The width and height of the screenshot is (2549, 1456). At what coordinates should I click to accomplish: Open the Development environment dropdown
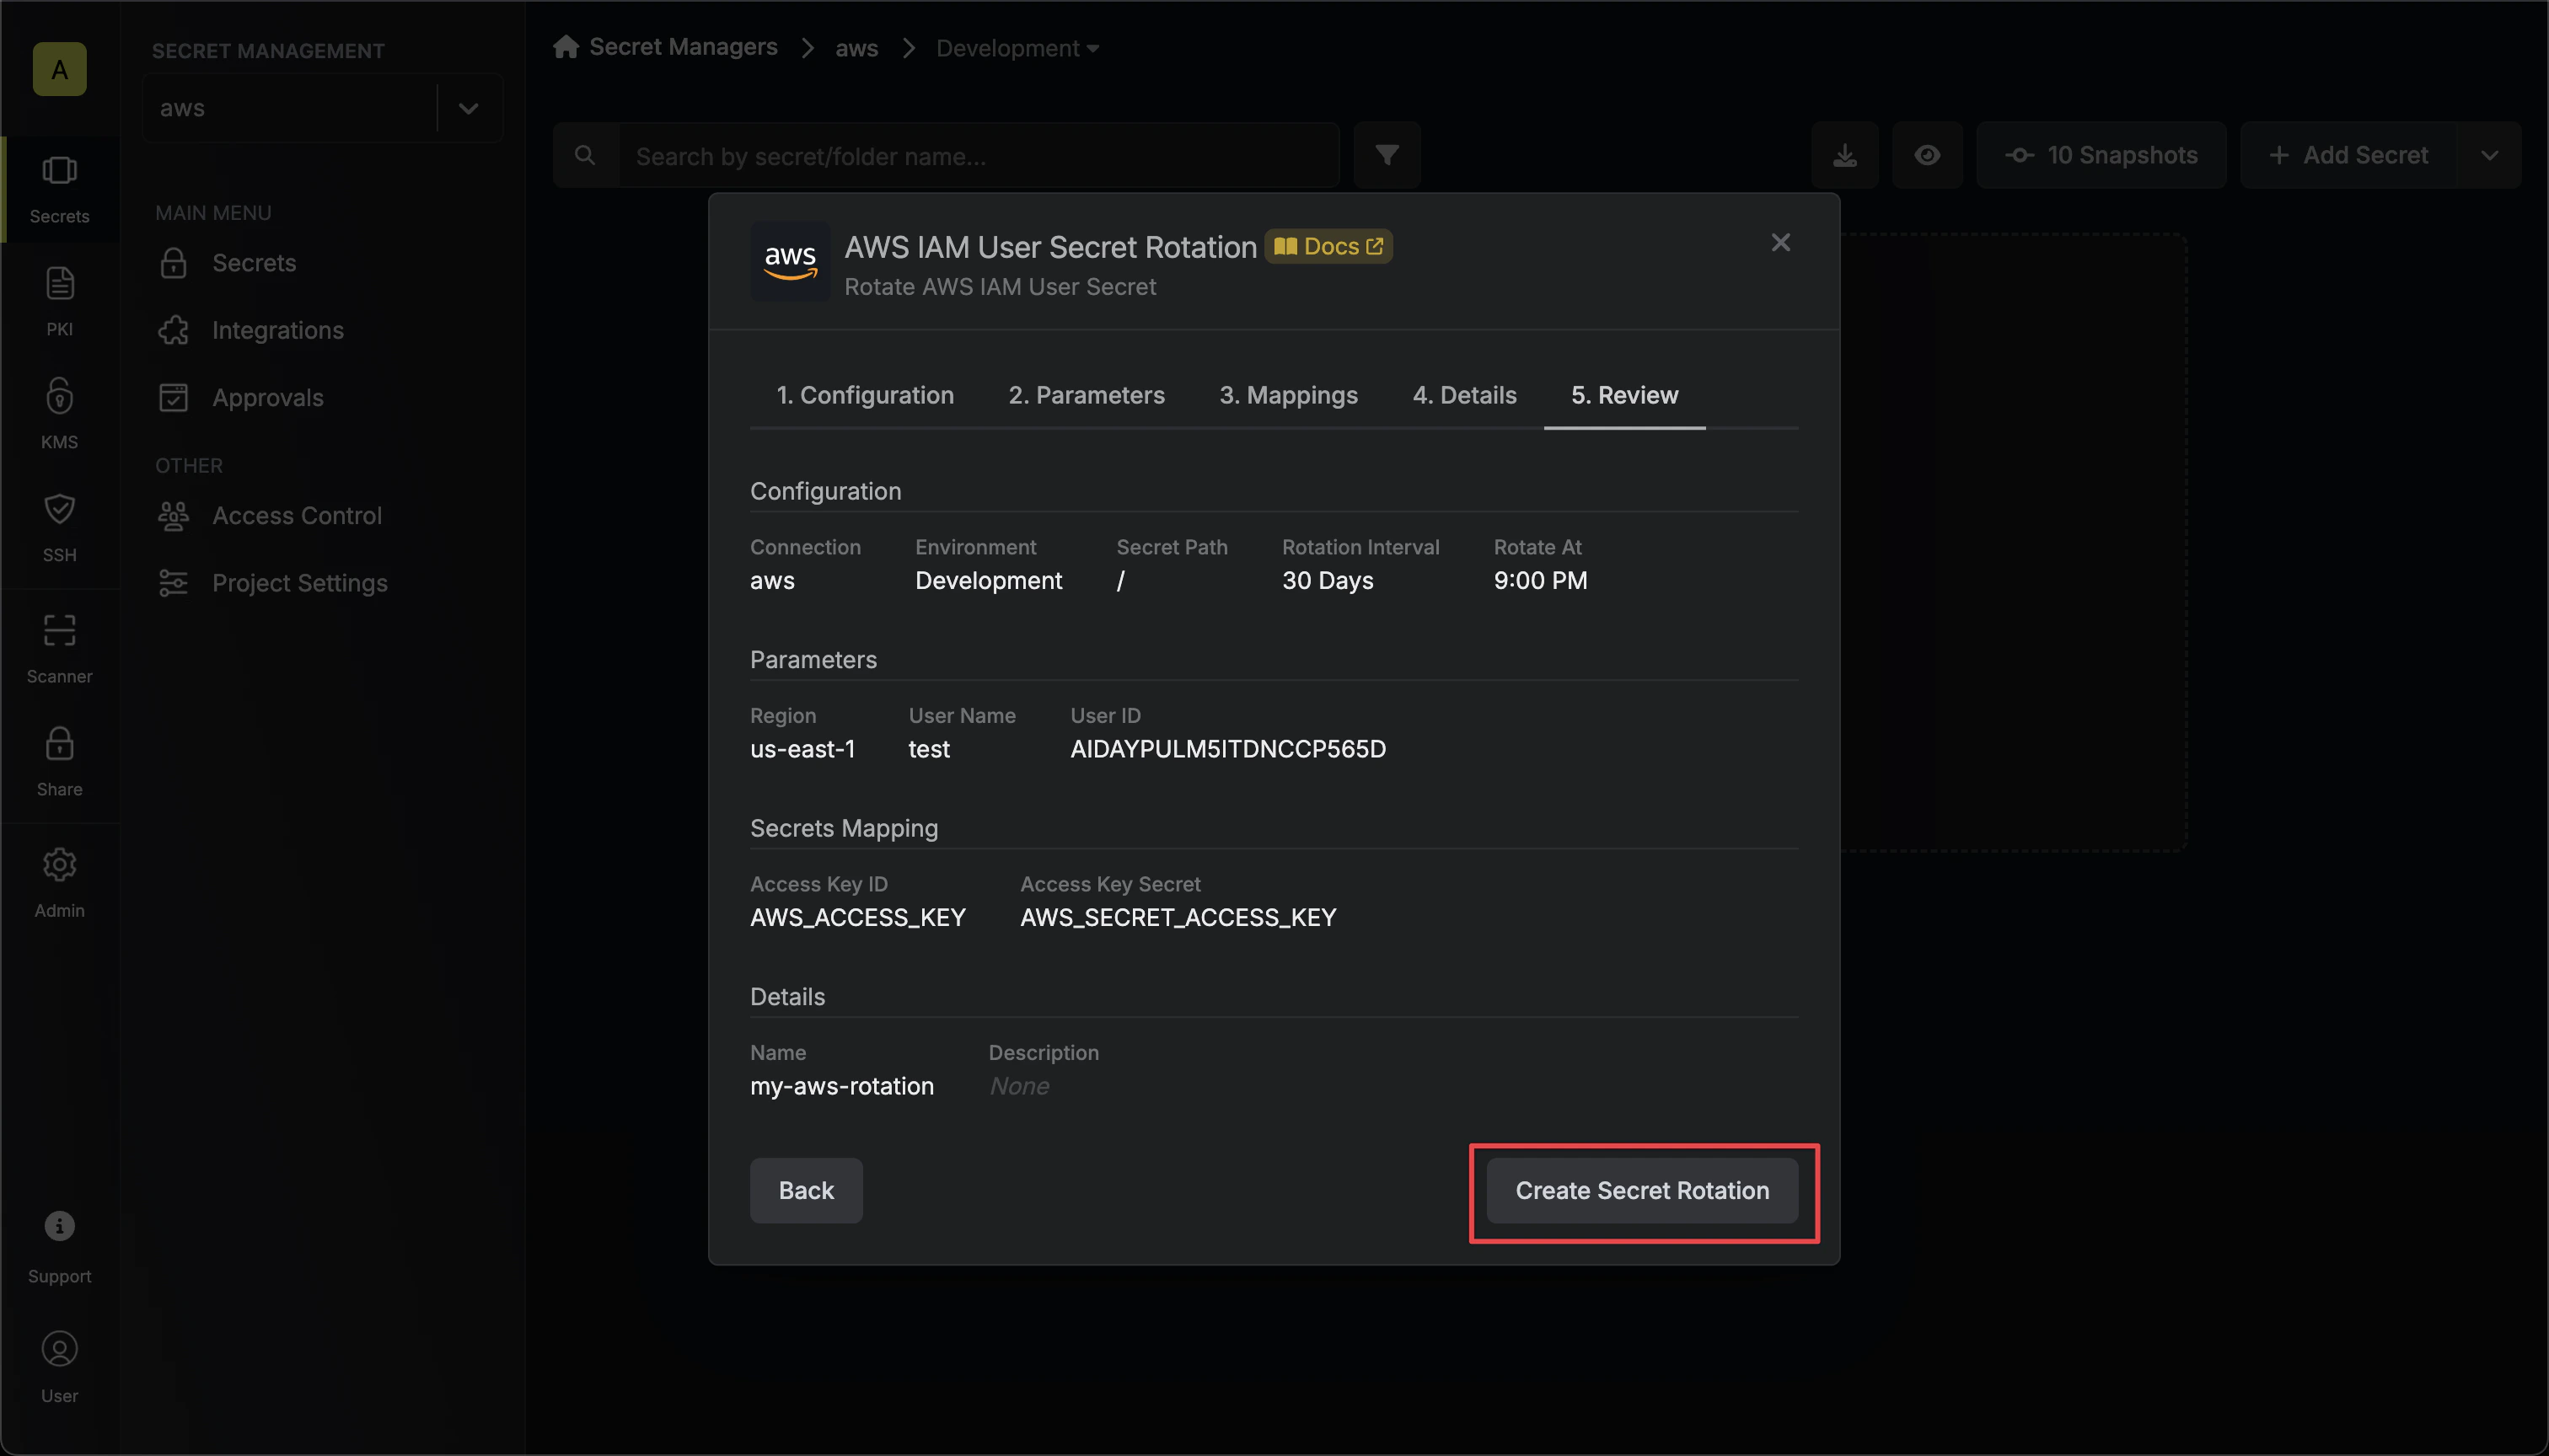pos(1017,48)
